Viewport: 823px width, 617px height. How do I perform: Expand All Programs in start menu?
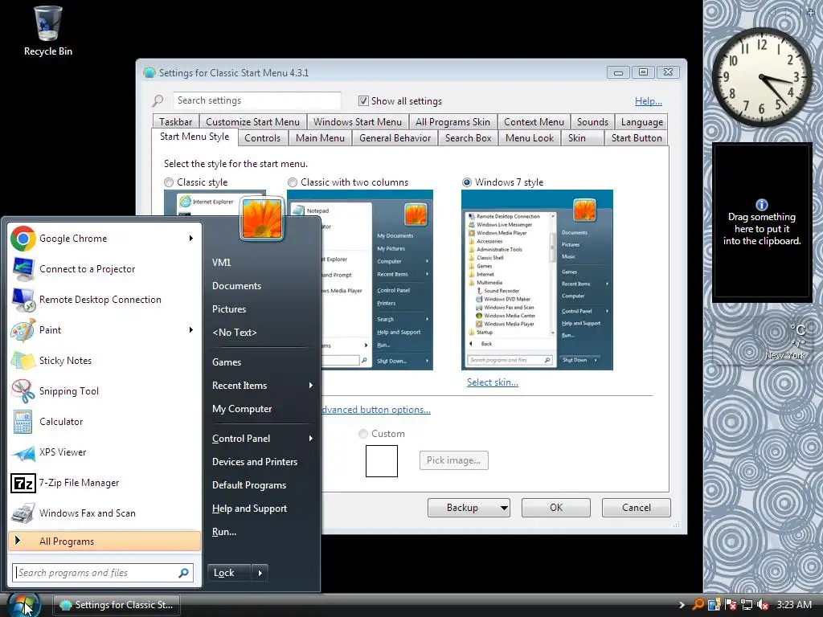pyautogui.click(x=104, y=541)
